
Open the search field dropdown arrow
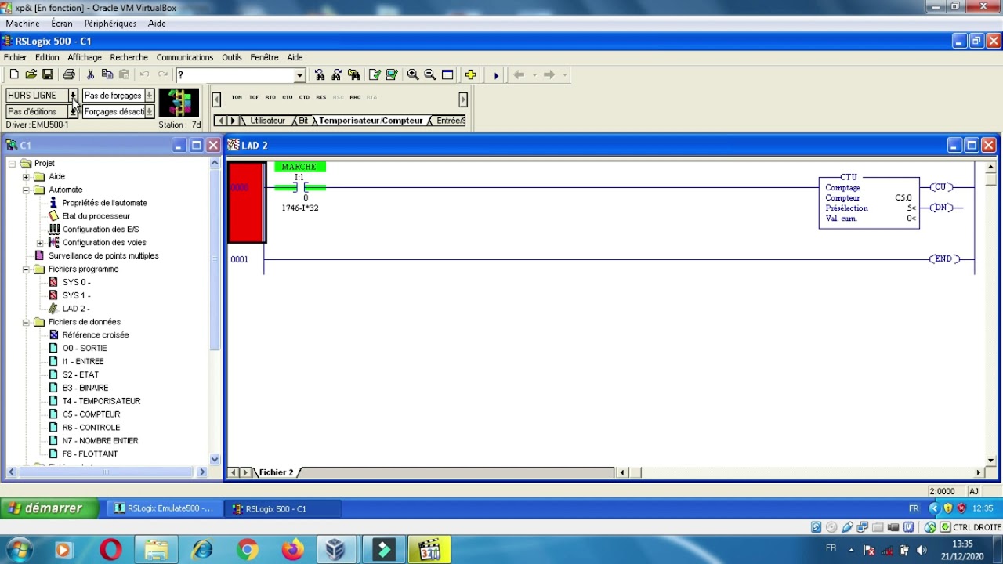pyautogui.click(x=299, y=75)
